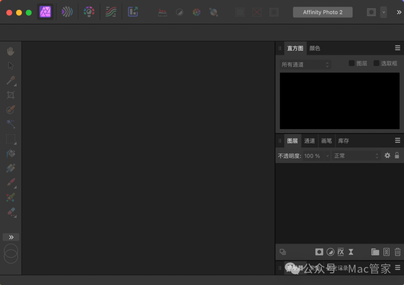Viewport: 404px width, 285px height.
Task: Expand the hidden tools chevron in the left toolbar
Action: [11, 237]
